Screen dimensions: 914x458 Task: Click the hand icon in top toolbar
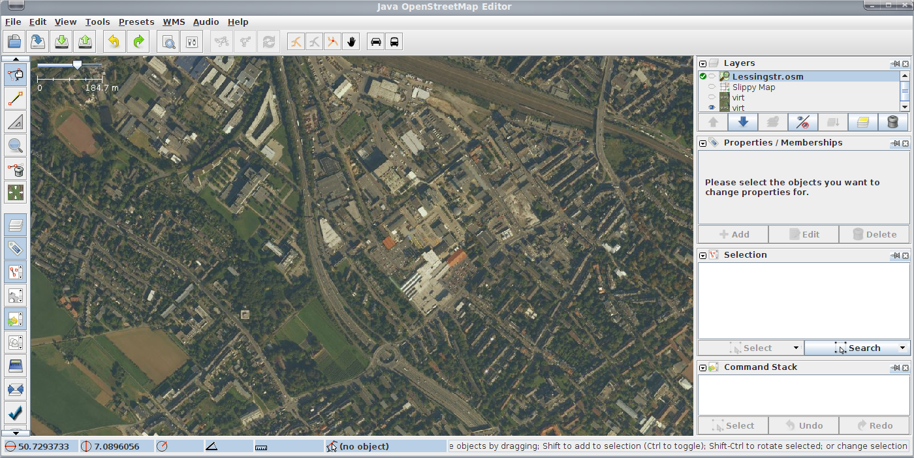pos(352,42)
